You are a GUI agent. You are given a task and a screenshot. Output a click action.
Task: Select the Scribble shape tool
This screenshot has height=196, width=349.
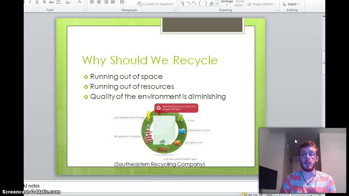pos(183,4)
